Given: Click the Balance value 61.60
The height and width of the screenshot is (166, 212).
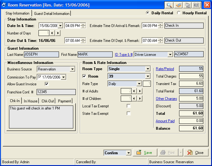Looking at the screenshot, I should click(x=191, y=128).
